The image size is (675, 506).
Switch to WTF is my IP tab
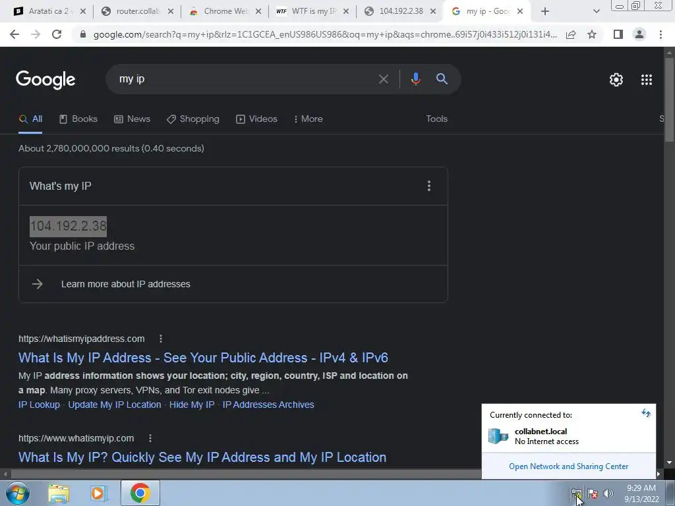(x=313, y=11)
